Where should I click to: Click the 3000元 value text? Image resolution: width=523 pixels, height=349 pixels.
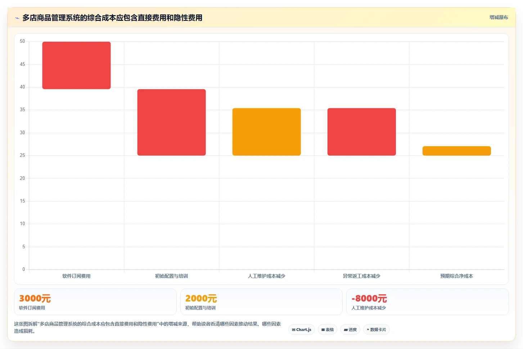(x=35, y=299)
